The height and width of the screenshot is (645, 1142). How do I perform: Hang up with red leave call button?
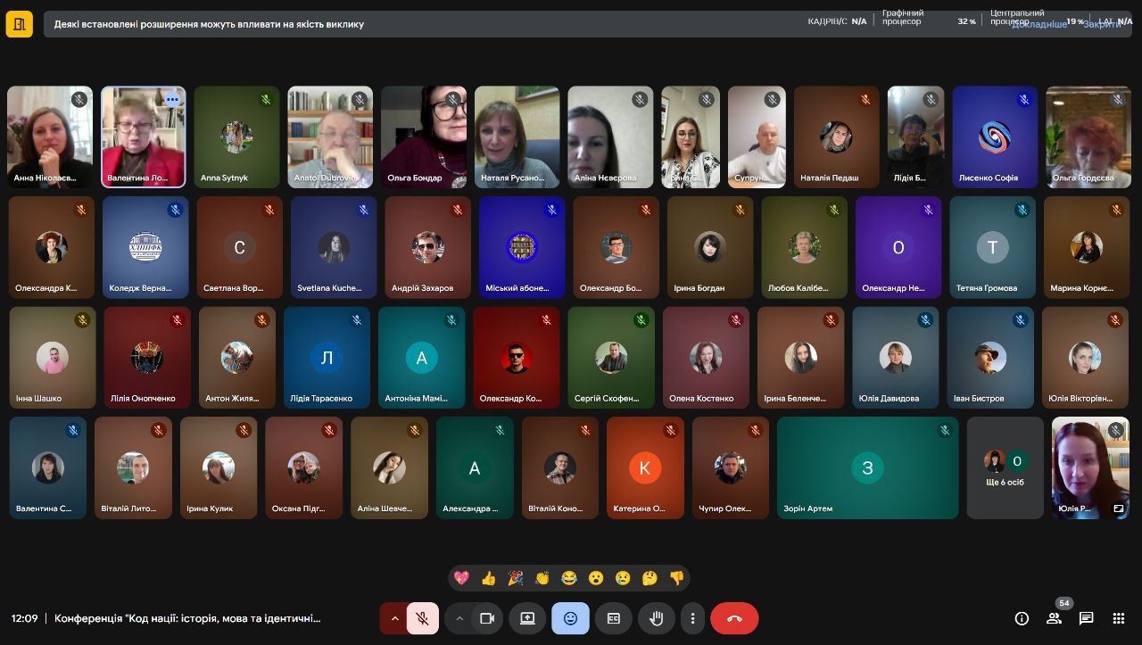[x=734, y=618]
